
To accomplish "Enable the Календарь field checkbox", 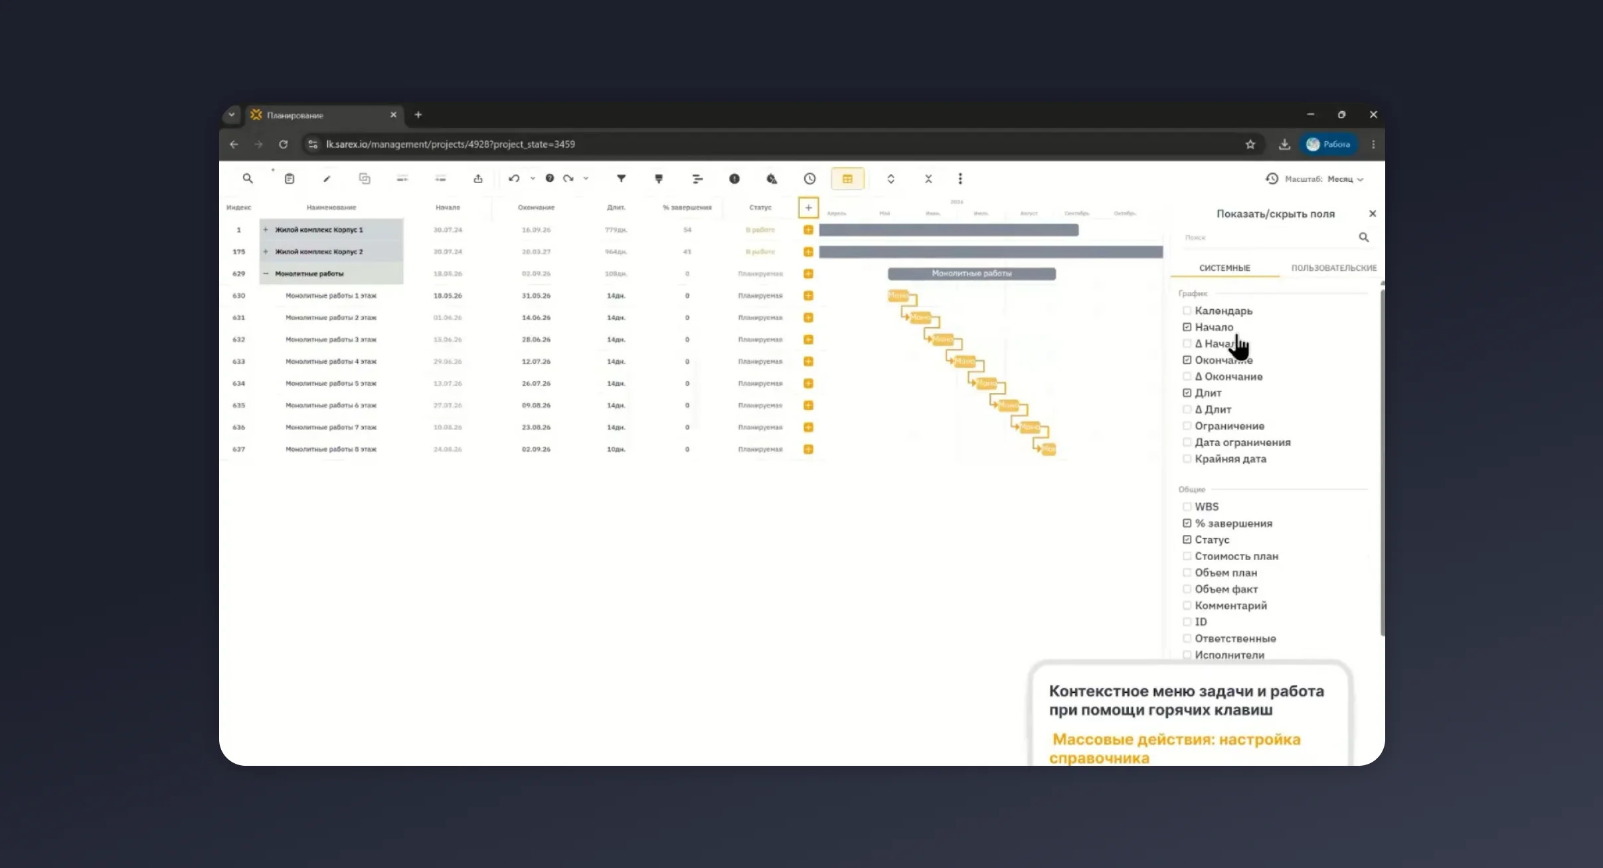I will click(x=1187, y=311).
